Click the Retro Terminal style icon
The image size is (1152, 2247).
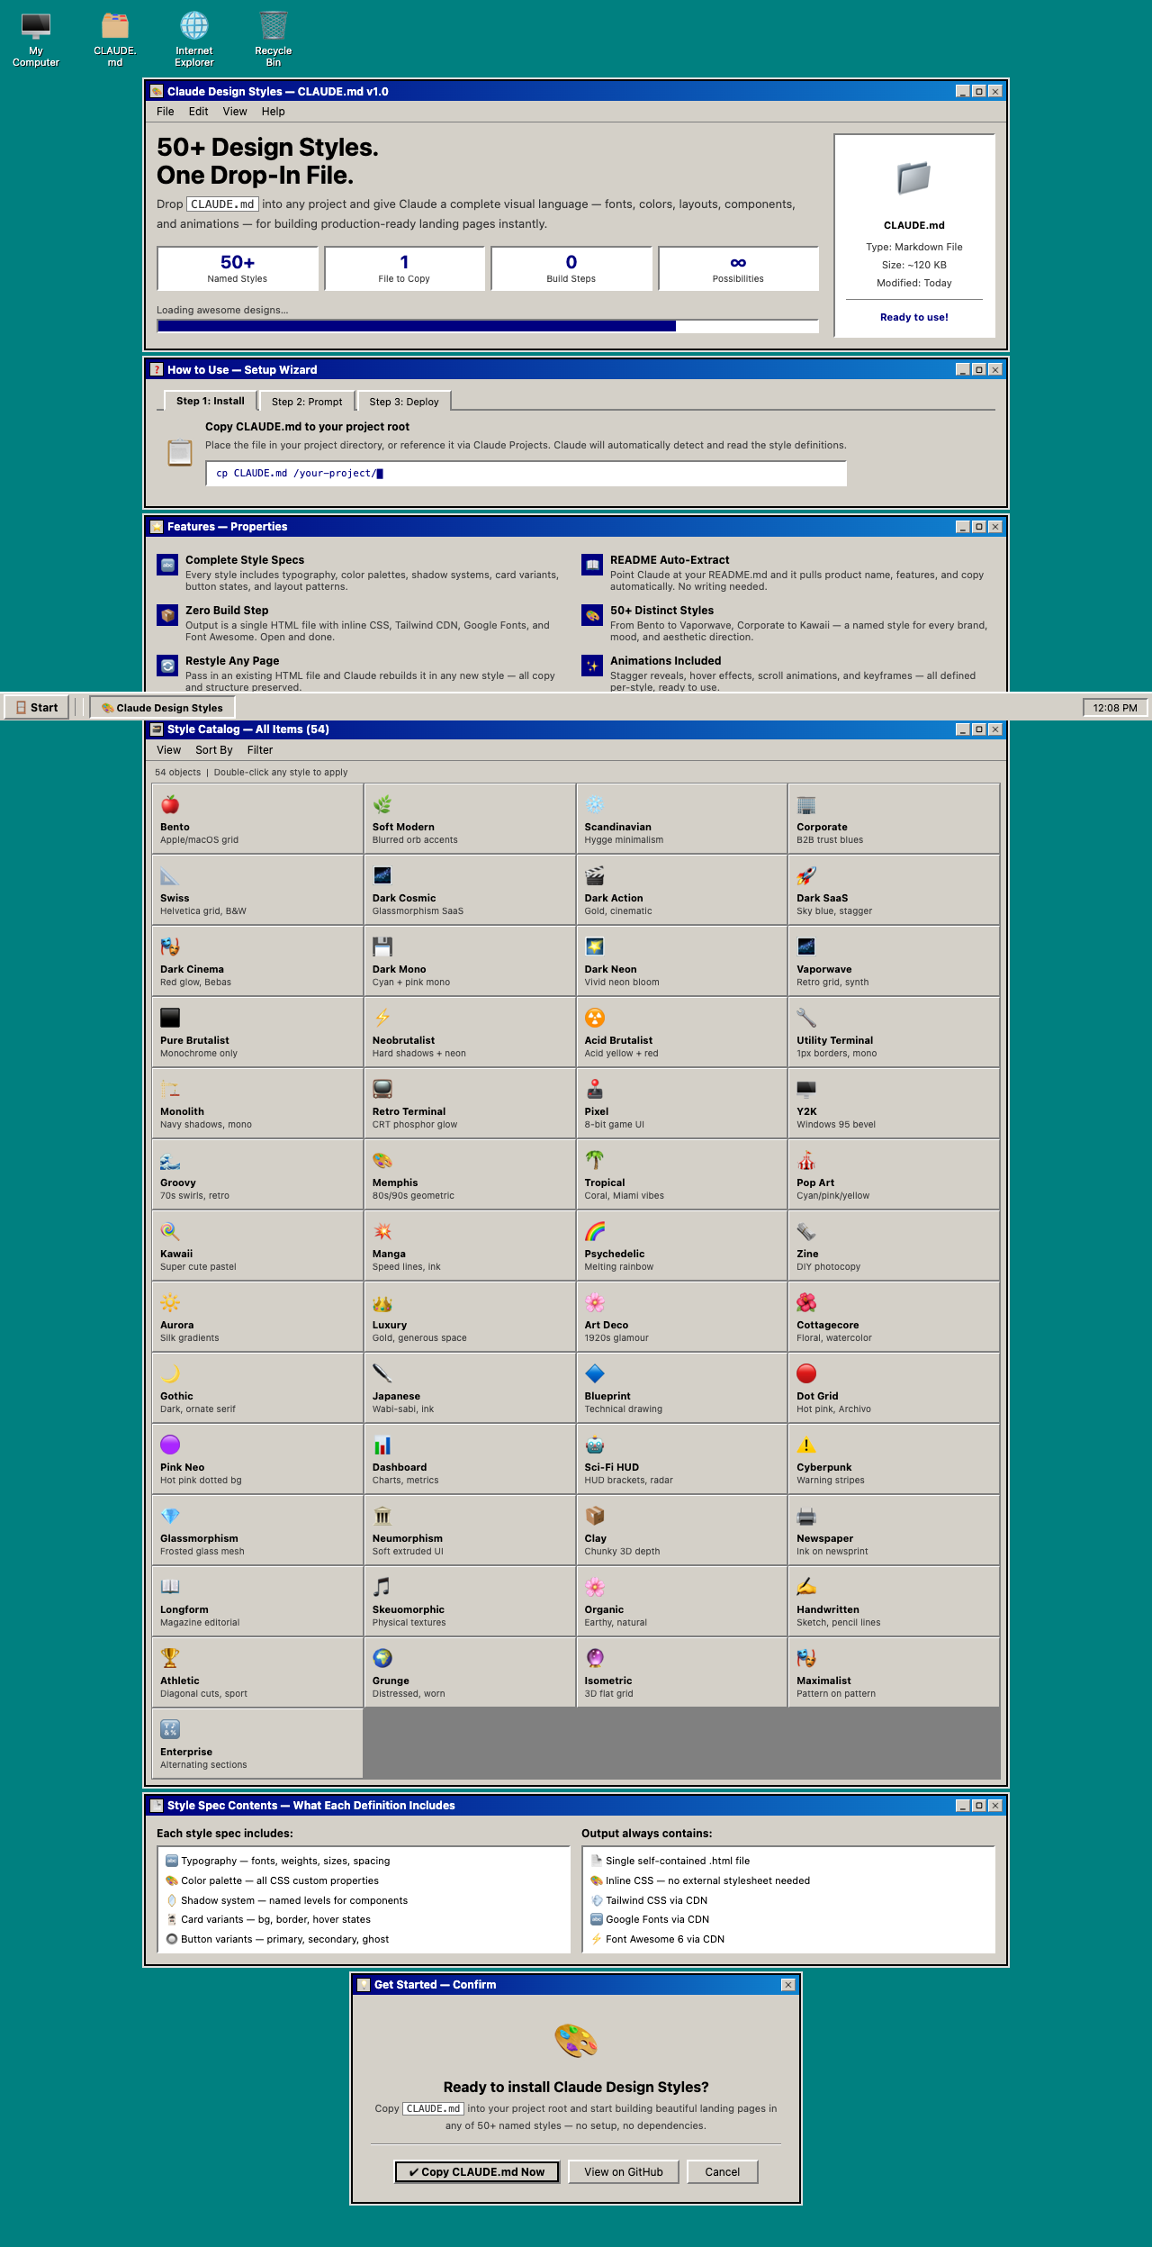point(382,1089)
